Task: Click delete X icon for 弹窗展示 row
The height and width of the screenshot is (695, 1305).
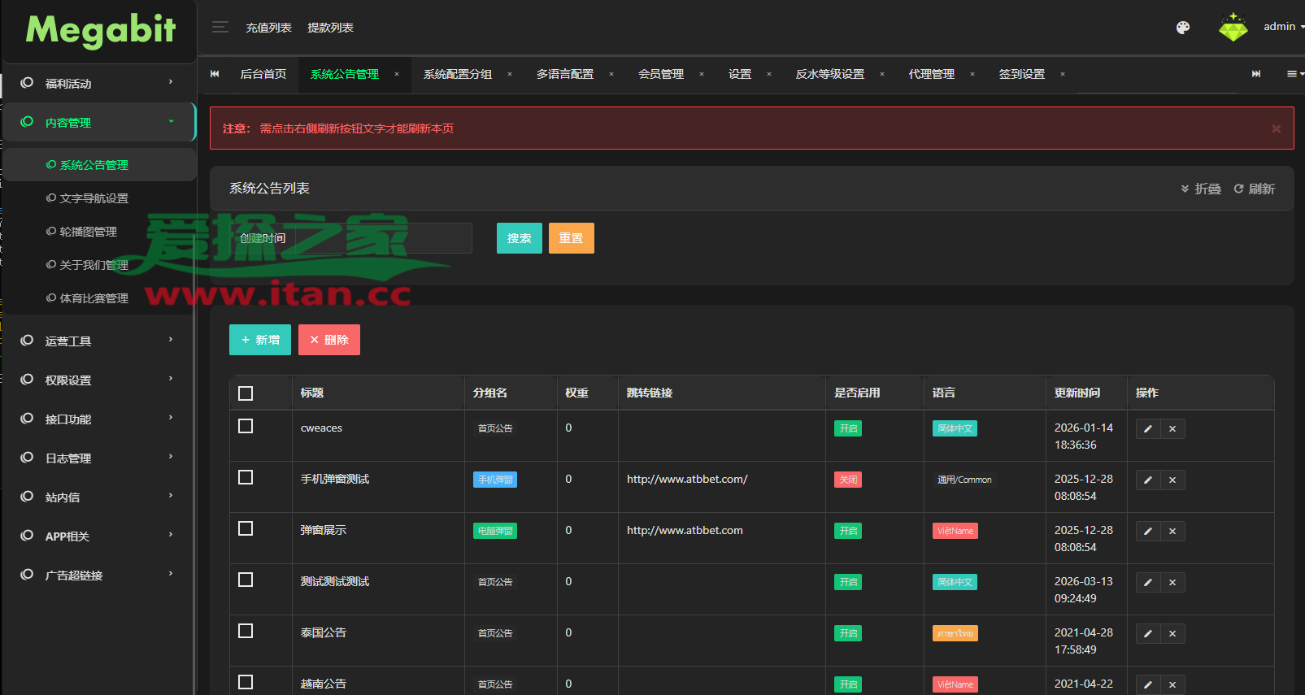Action: (1172, 532)
